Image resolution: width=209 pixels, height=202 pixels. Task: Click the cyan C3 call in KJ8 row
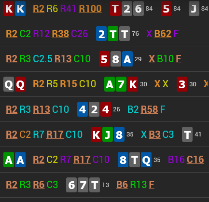pyautogui.click(x=168, y=134)
